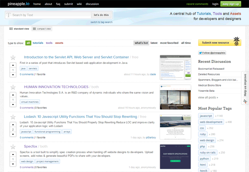Upvote the HUMAN INNOVATION TECHNOLOGIES post
This screenshot has width=249, height=172.
click(x=13, y=95)
